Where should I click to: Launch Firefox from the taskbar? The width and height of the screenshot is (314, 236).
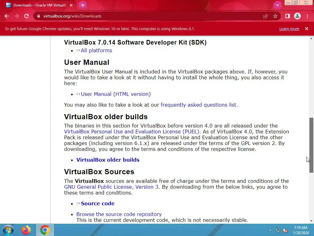tap(26, 230)
